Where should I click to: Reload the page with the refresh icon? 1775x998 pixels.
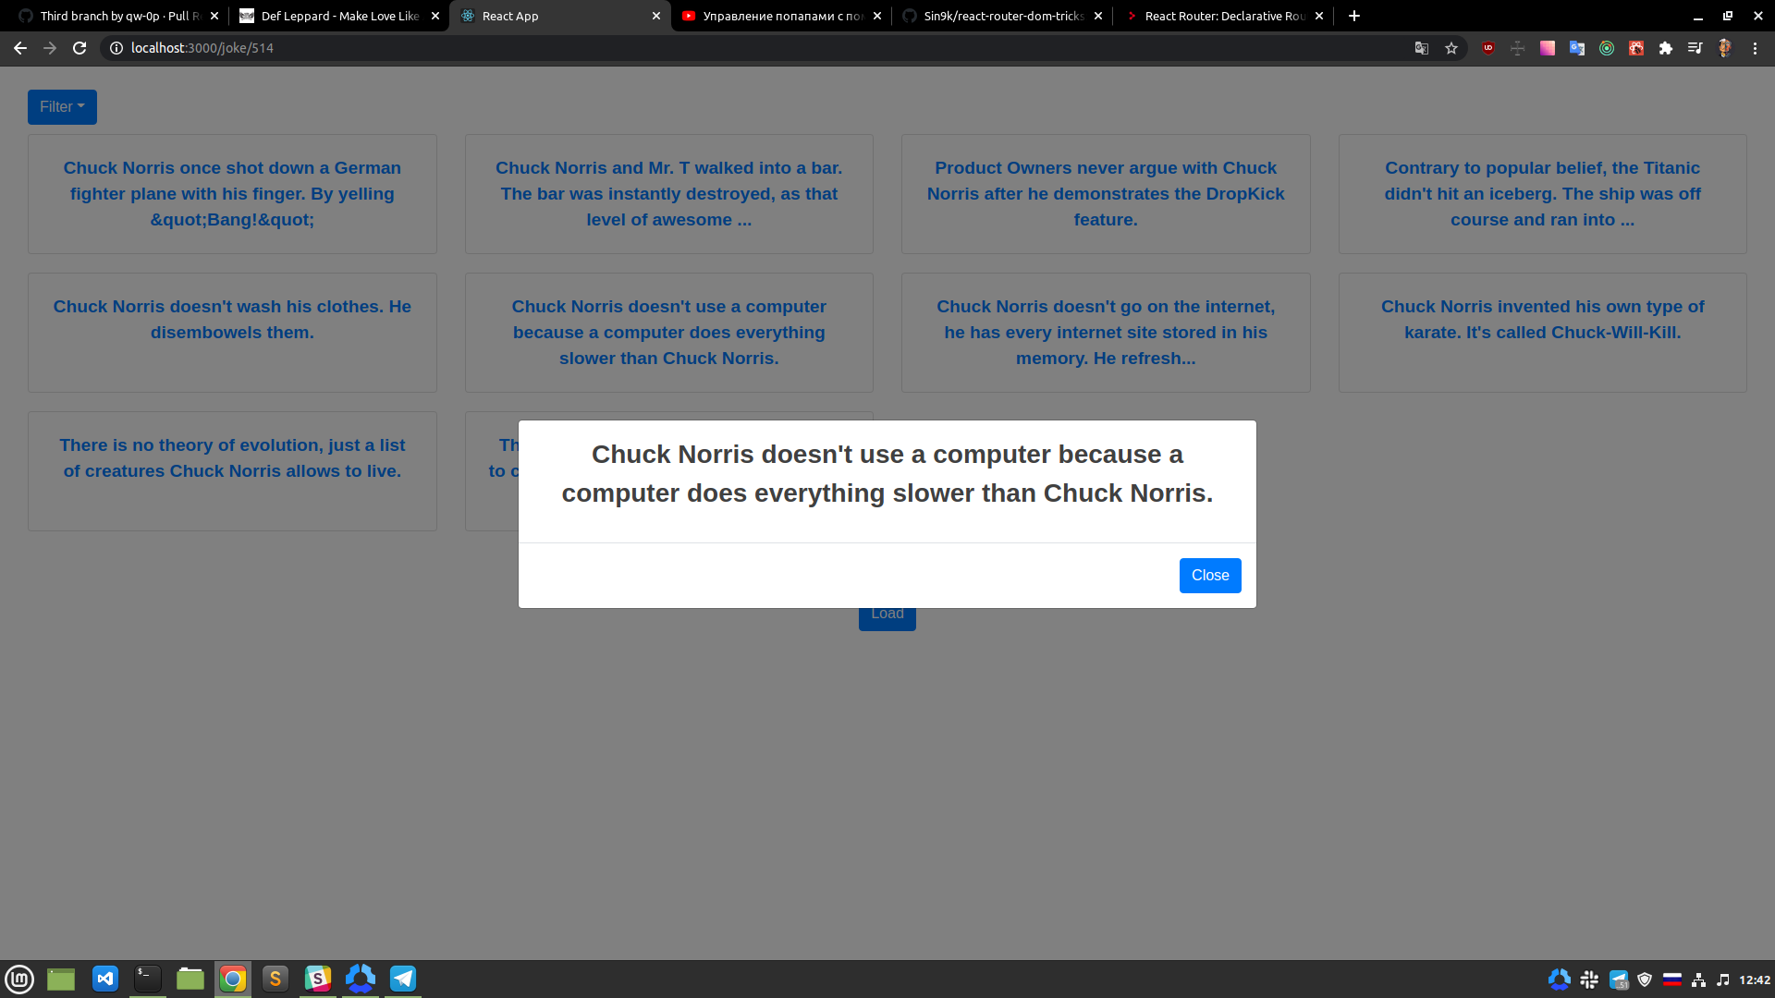80,48
